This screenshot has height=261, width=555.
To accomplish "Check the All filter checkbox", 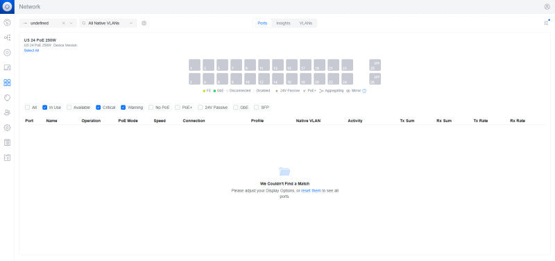I will (27, 108).
